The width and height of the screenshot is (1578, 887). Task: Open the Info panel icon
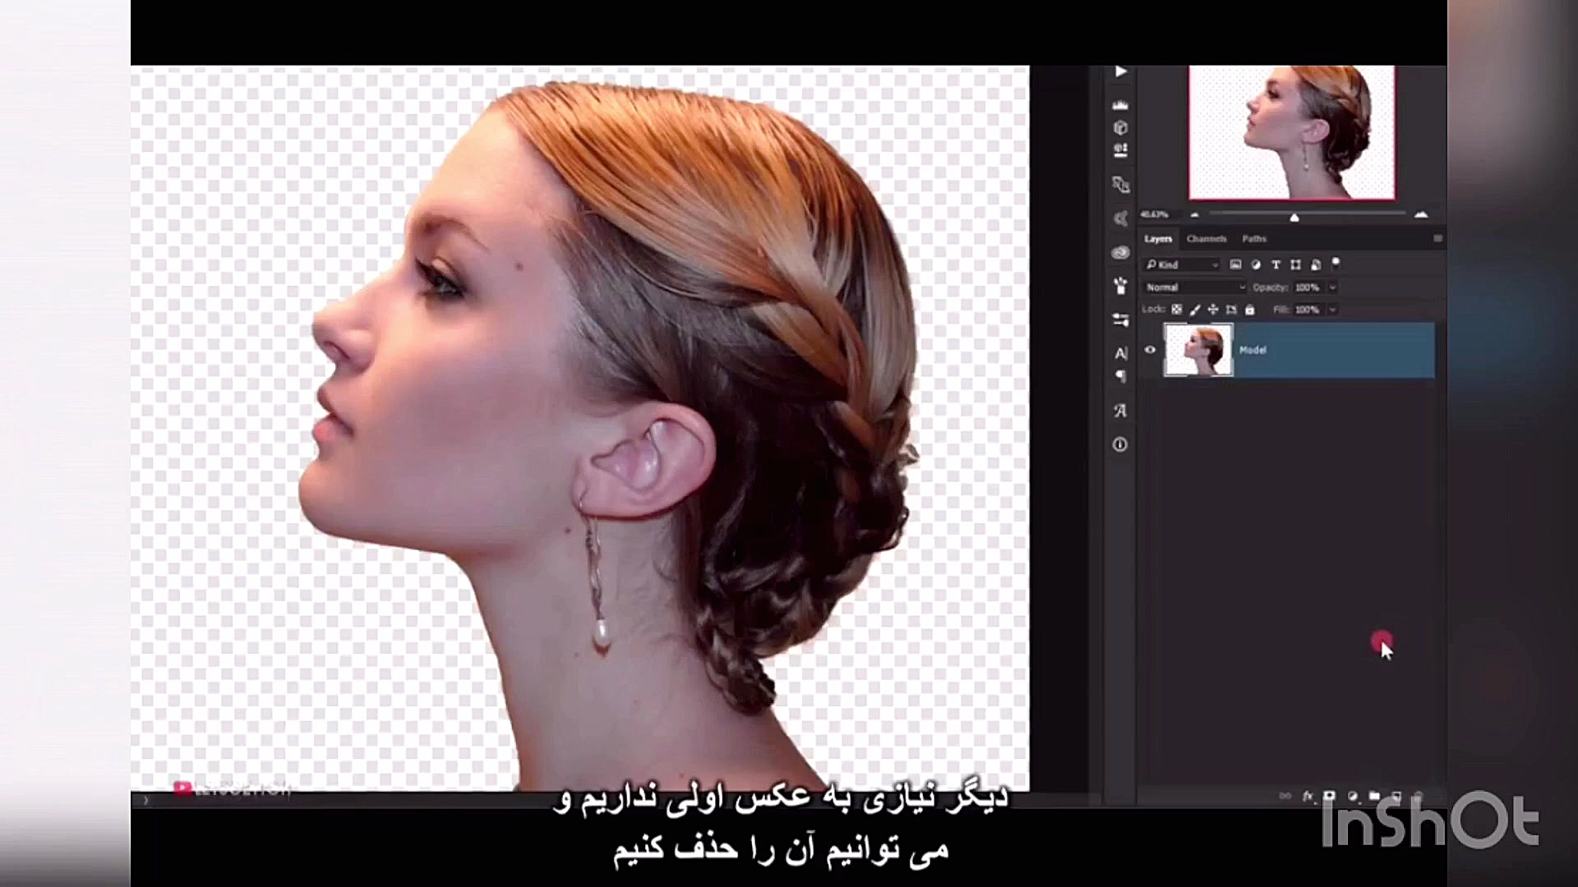click(1120, 444)
